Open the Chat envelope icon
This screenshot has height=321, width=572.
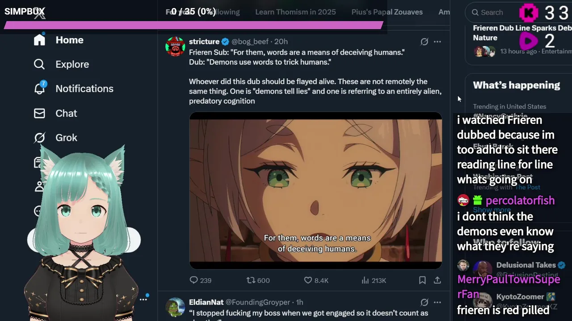39,113
